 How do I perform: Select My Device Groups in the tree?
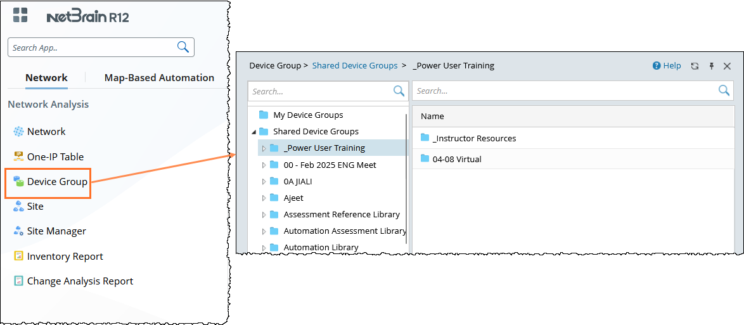coord(308,115)
